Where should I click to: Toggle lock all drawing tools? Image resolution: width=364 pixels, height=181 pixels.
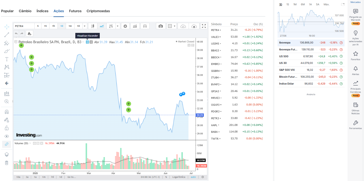click(7, 128)
